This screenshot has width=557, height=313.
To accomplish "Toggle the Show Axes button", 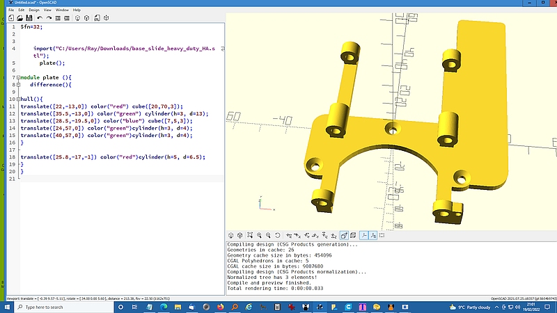I will 364,236.
